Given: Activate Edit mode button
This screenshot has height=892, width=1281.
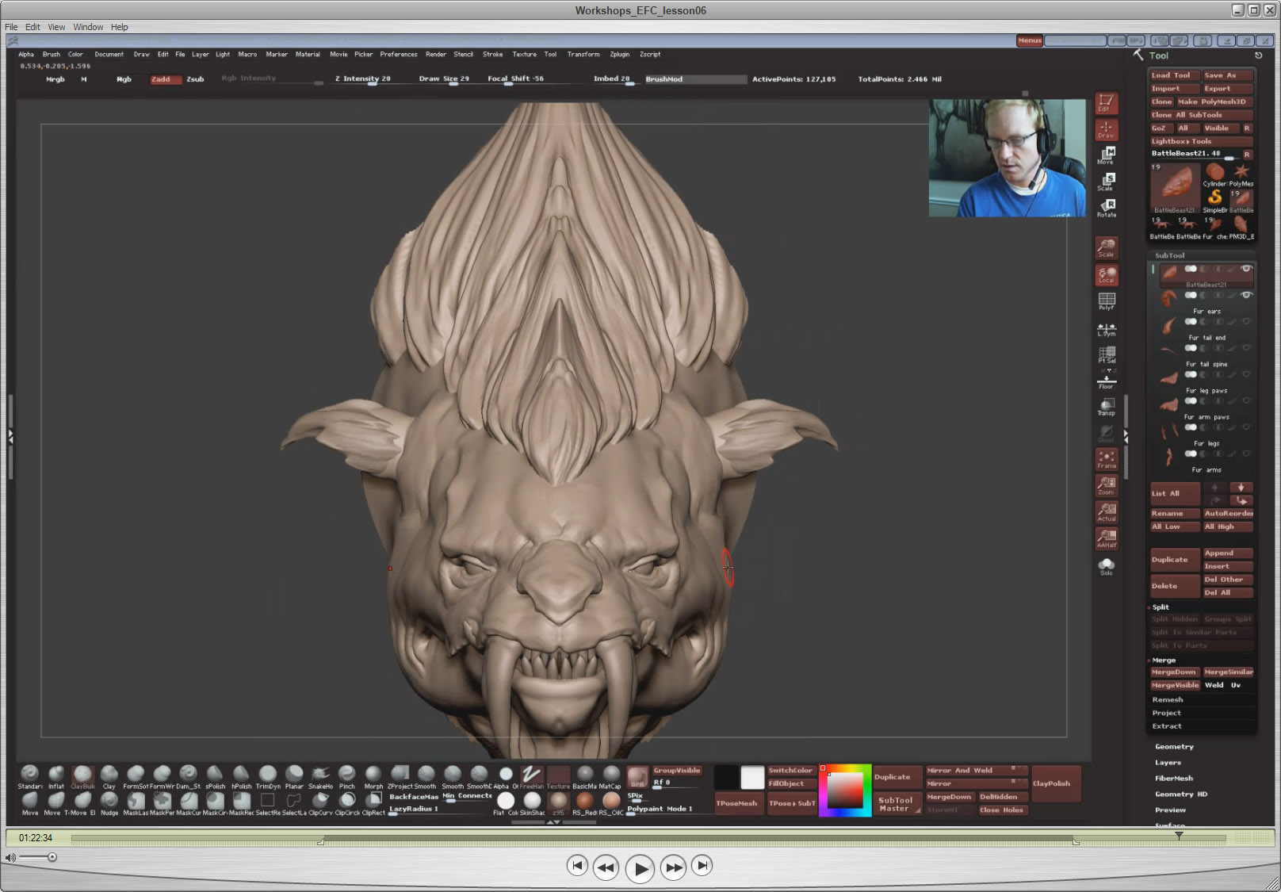Looking at the screenshot, I should (1107, 103).
